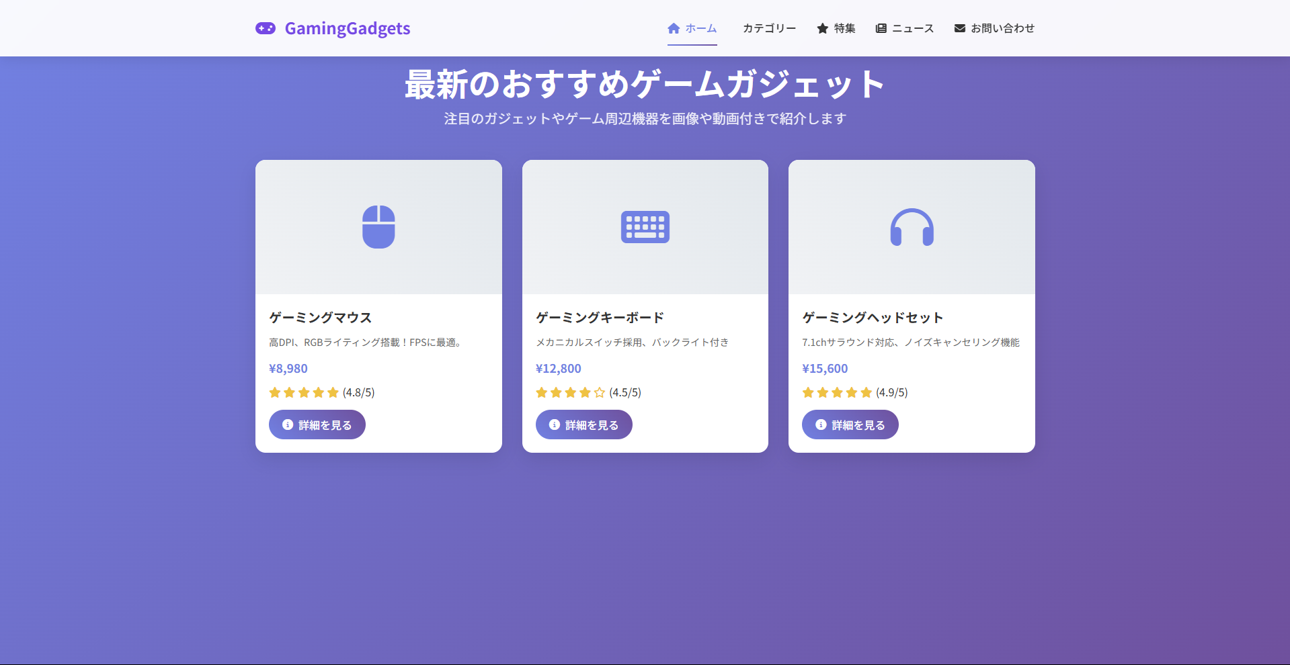This screenshot has height=665, width=1290.
Task: Click the envelope icon beside お問い合わせ
Action: click(960, 28)
